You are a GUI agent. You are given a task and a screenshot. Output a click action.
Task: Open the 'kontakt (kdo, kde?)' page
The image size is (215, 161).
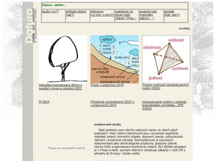coord(172,13)
